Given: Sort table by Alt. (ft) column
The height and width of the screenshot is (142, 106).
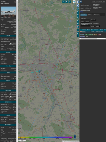Looking at the screenshot, I should click(x=101, y=30).
